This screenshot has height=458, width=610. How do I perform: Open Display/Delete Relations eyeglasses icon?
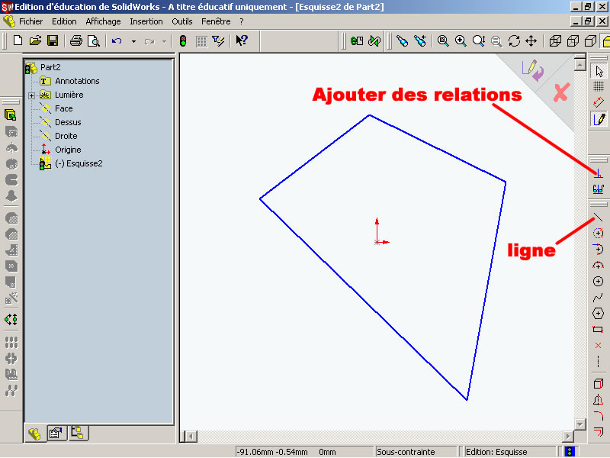point(599,189)
